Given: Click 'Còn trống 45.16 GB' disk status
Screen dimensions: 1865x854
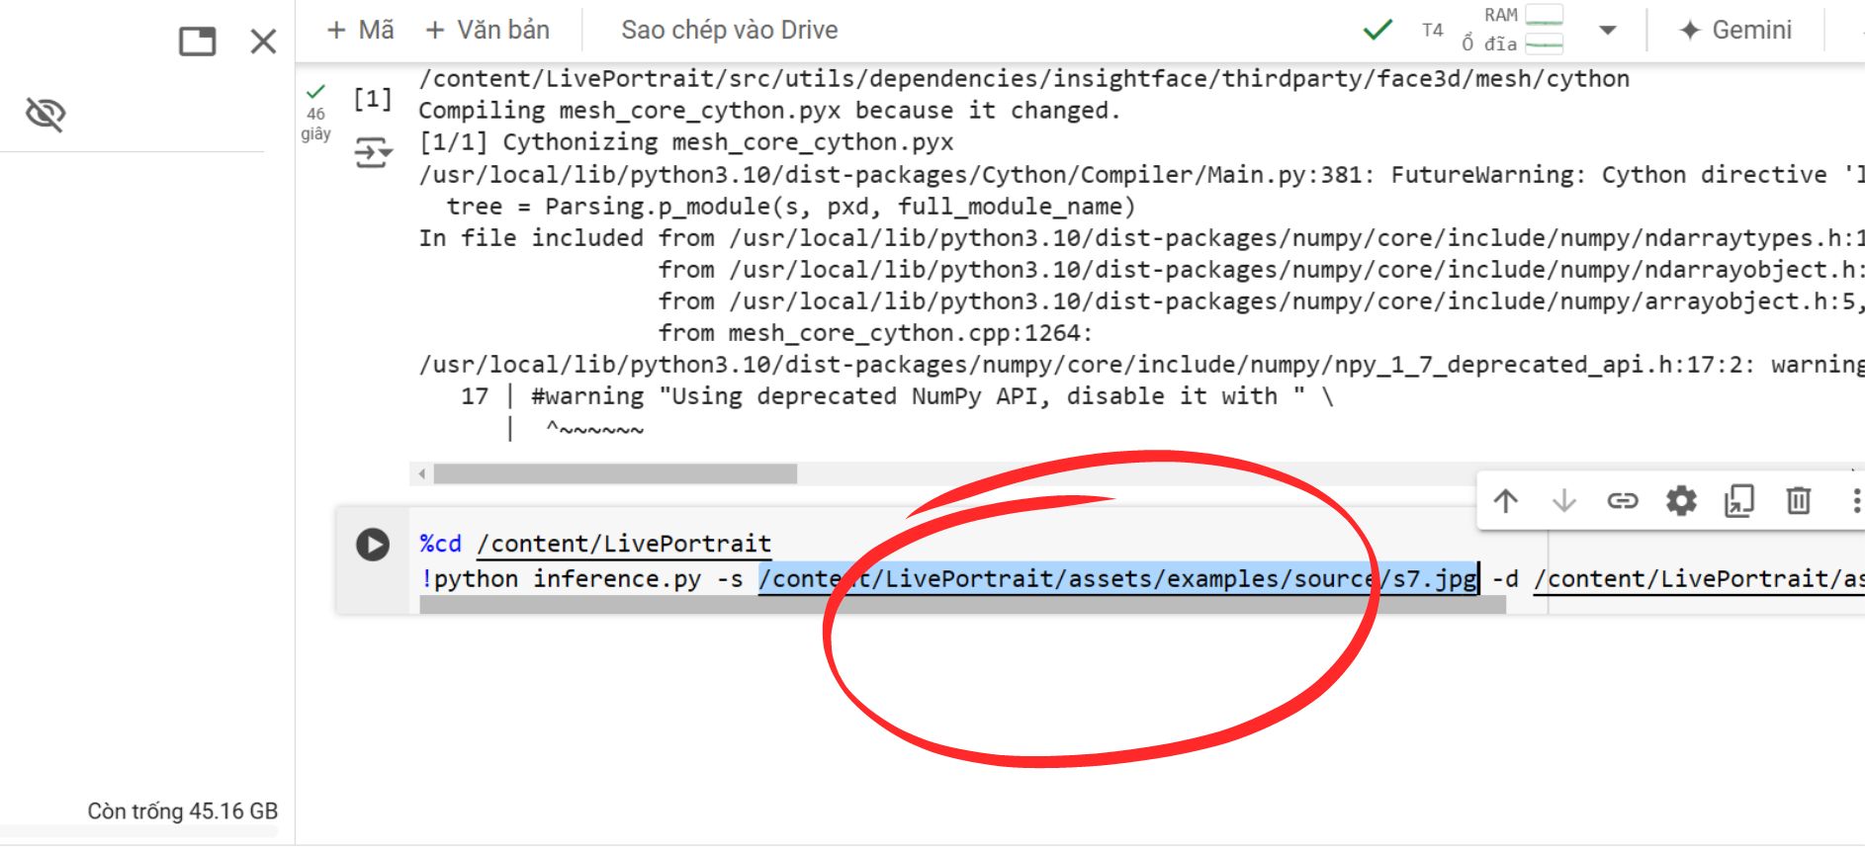Looking at the screenshot, I should pos(183,811).
